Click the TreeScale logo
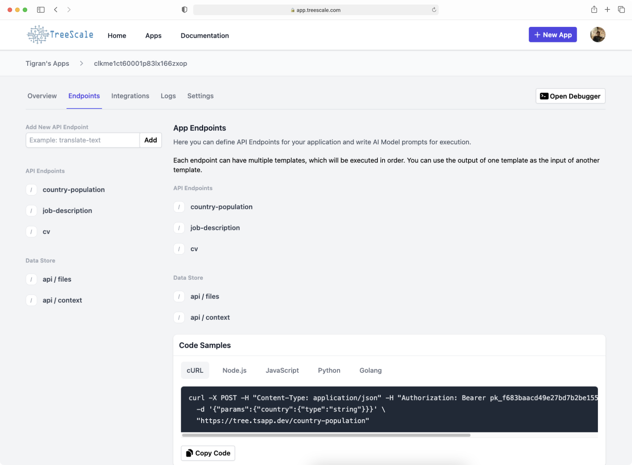Screen dimensions: 632x465 (60, 35)
